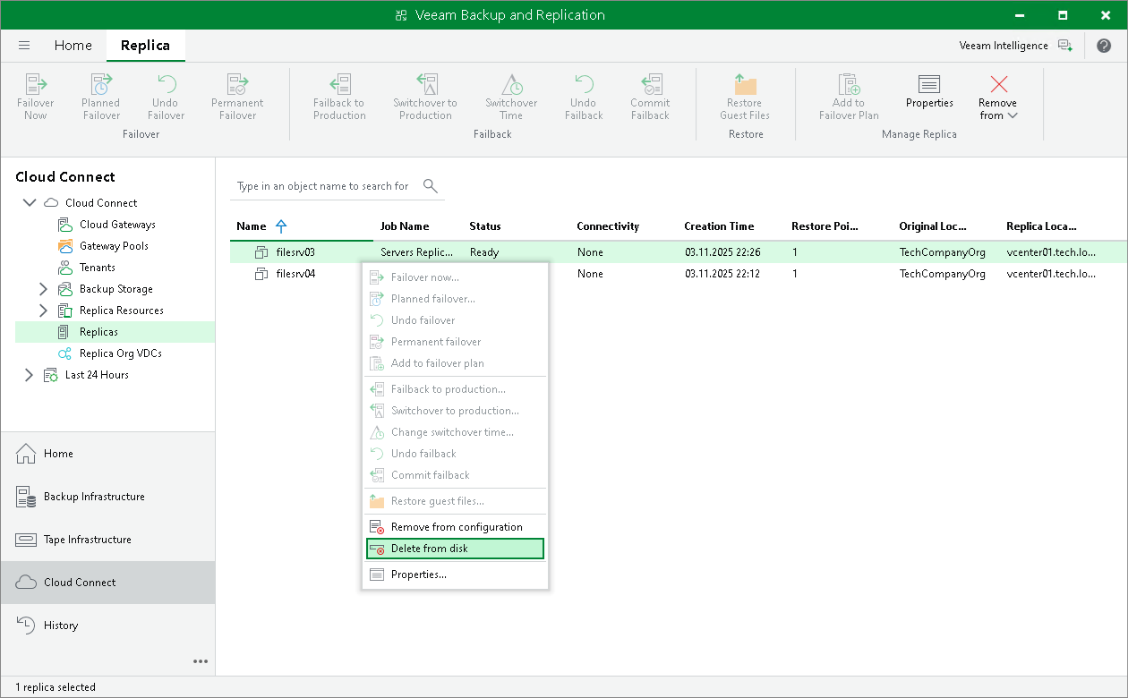Select Cloud Gateways in the tree
The height and width of the screenshot is (698, 1128).
coord(117,225)
